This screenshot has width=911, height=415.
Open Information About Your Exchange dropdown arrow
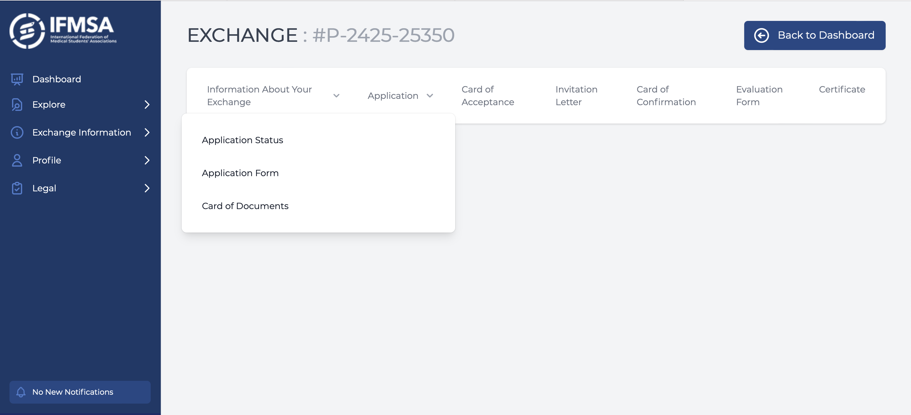(x=336, y=96)
